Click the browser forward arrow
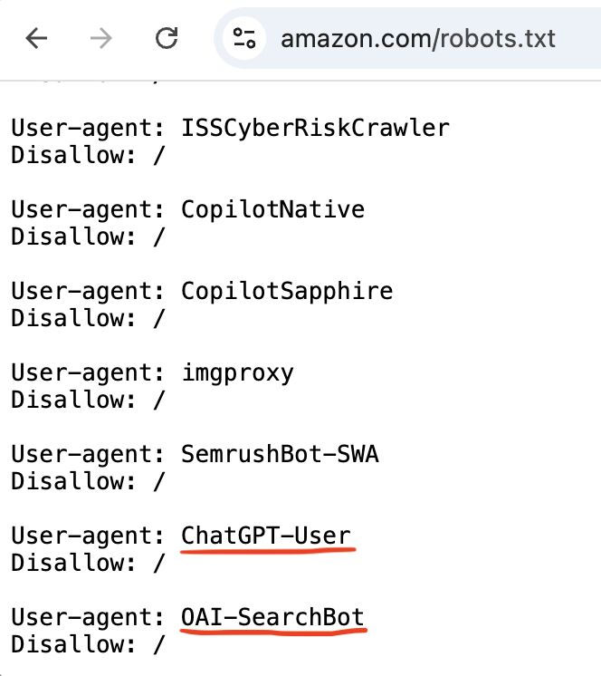This screenshot has height=676, width=601. [x=101, y=38]
